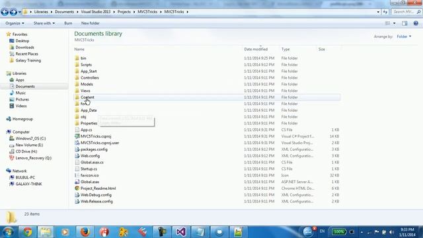The image size is (423, 238).
Task: Sort by the Size column header
Action: coord(322,50)
